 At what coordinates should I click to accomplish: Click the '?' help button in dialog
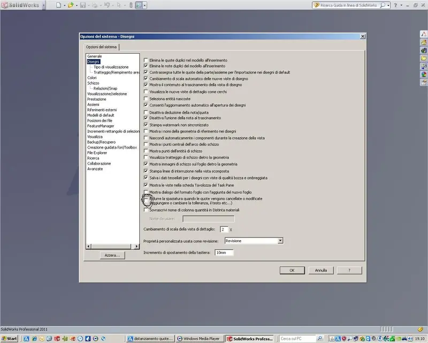coord(349,270)
